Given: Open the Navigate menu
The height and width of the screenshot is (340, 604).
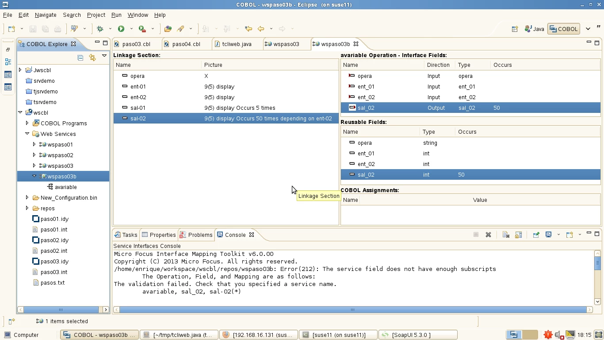Looking at the screenshot, I should 46,15.
